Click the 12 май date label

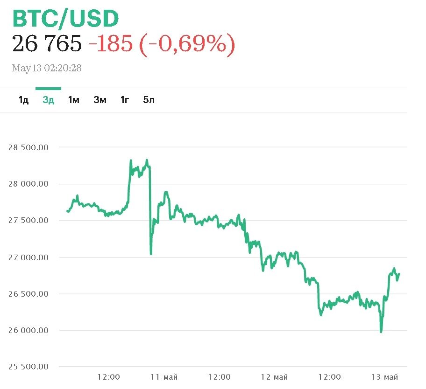click(274, 377)
